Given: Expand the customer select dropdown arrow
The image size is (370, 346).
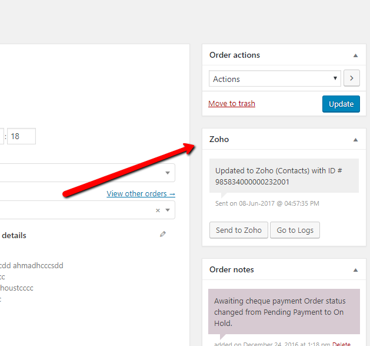Looking at the screenshot, I should pos(168,210).
